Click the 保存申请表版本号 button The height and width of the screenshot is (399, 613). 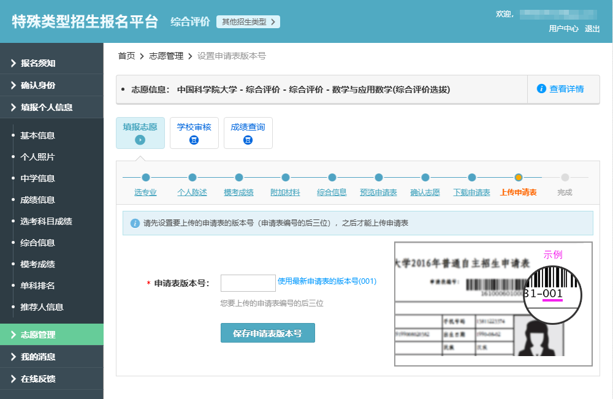pos(267,333)
